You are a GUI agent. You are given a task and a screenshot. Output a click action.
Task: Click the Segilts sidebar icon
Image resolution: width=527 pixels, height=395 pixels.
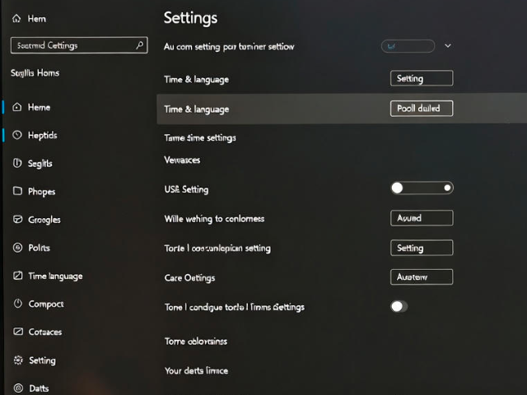tap(18, 163)
